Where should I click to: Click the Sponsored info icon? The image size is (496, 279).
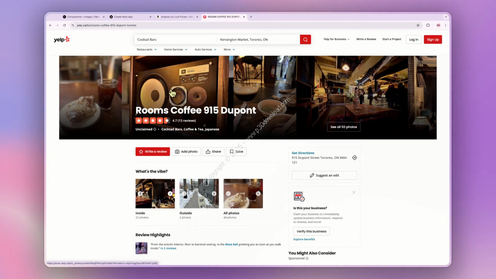coord(307,258)
